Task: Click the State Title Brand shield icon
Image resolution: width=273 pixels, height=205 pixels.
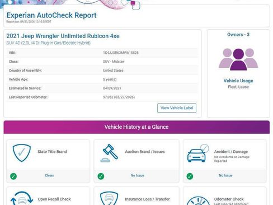Action: point(21,153)
